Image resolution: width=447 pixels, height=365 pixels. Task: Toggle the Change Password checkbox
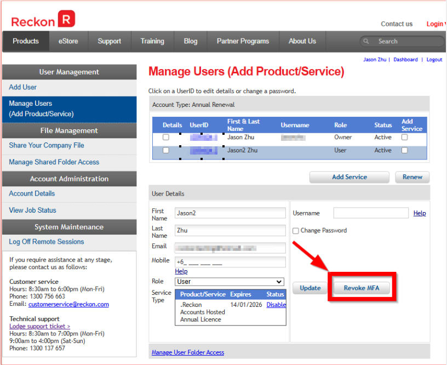click(x=296, y=231)
